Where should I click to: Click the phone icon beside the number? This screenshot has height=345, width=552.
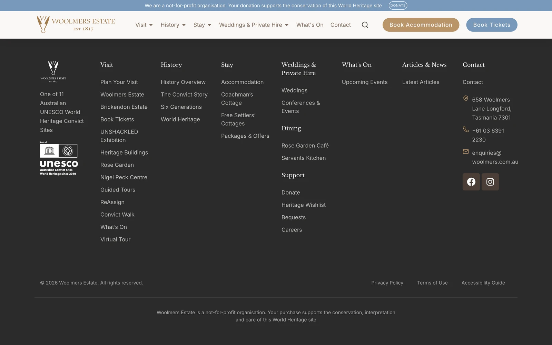[x=466, y=129]
